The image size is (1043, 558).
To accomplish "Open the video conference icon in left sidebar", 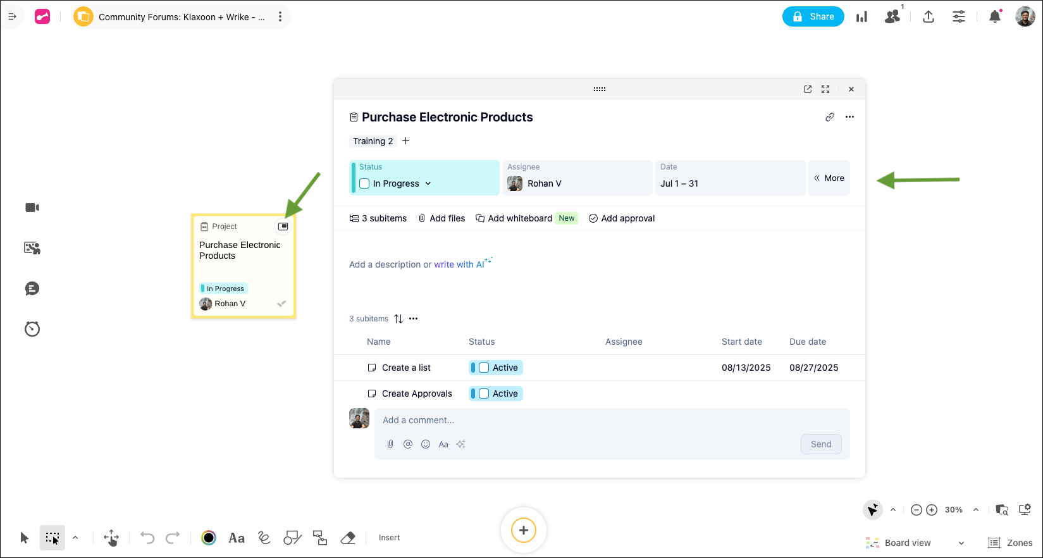I will [x=32, y=208].
